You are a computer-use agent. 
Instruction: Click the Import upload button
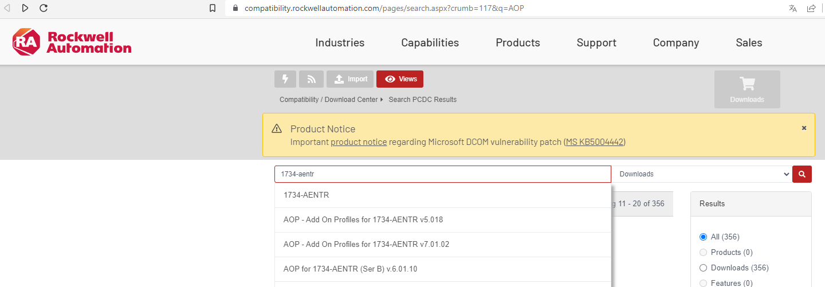click(350, 79)
